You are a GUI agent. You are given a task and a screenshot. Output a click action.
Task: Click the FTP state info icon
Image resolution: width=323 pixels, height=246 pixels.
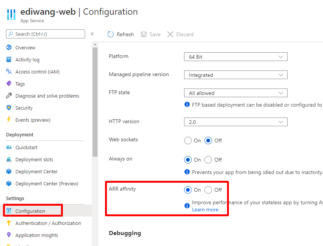coord(187,104)
